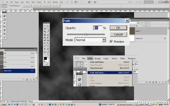Click the zoom percentage field in status bar
The image size is (170, 106).
point(3,101)
